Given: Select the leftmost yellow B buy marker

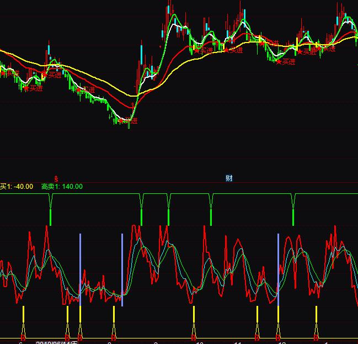Looking at the screenshot, I should (x=23, y=336).
